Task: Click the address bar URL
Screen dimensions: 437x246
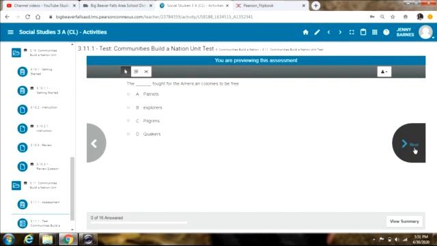Action: pyautogui.click(x=154, y=16)
